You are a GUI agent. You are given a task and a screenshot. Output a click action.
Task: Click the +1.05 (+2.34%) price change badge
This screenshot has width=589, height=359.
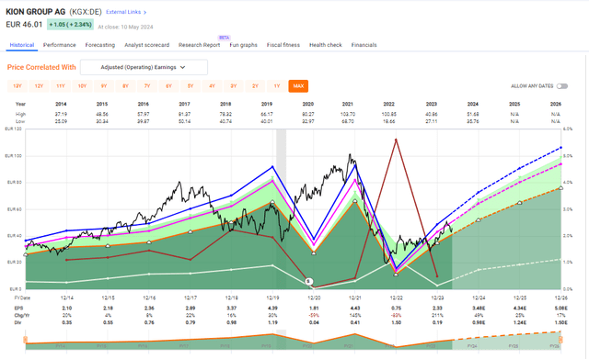click(70, 25)
